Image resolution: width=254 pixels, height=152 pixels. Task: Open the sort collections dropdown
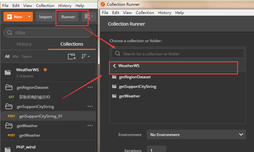tap(85, 56)
